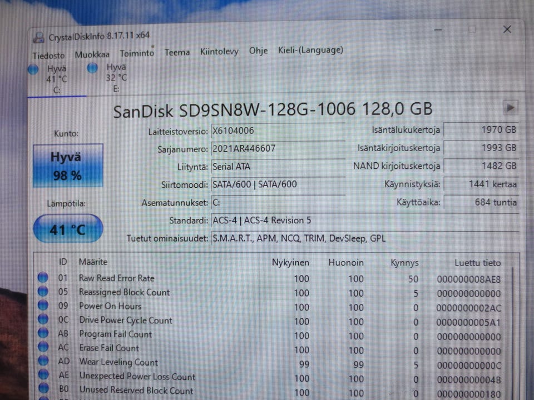This screenshot has width=534, height=400.
Task: Click status dot for Raw Read Error Rate
Action: click(43, 277)
